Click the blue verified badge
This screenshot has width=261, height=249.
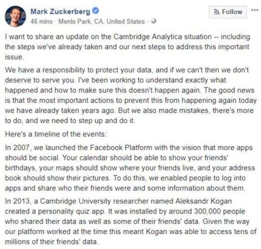96,11
